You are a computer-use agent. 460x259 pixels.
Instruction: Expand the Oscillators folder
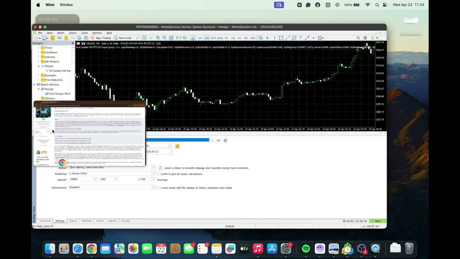pos(38,52)
